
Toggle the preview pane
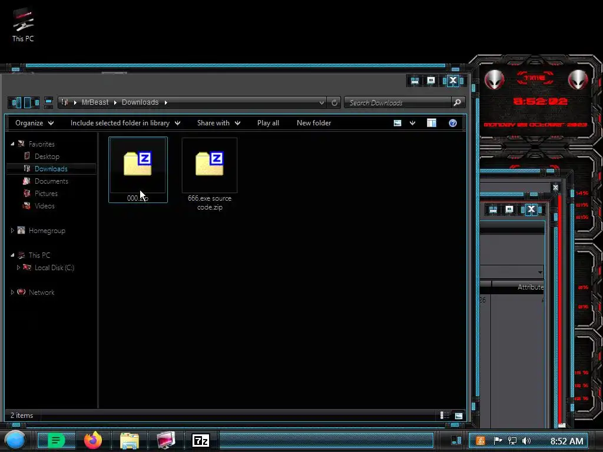[432, 123]
